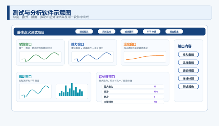
Task: Open the 通道配置 tab
Action: (84, 32)
